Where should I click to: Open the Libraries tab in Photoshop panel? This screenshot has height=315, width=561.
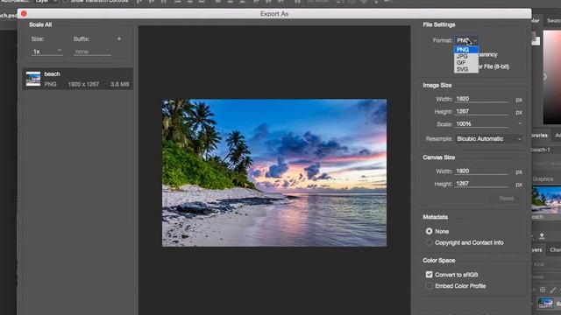point(540,136)
